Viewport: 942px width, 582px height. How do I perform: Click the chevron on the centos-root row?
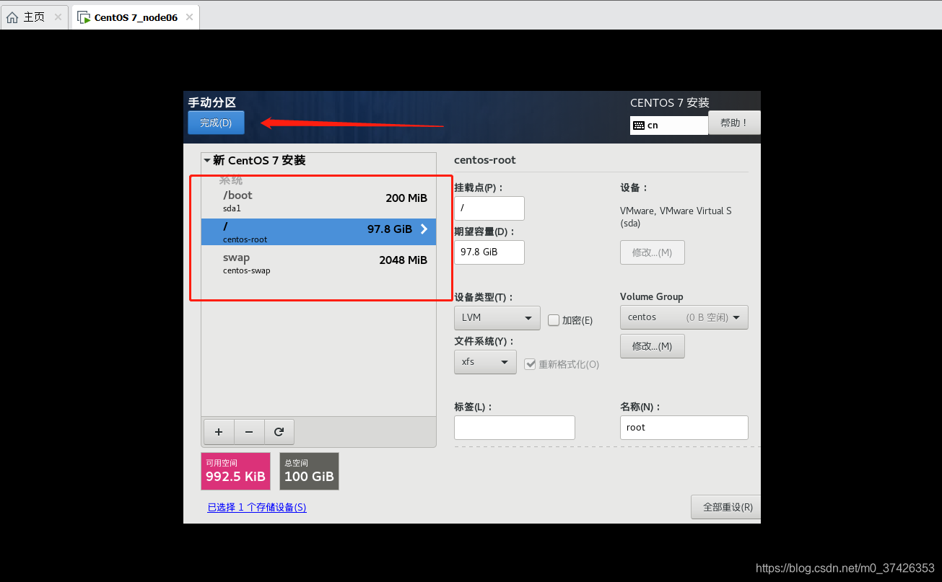[x=424, y=229]
